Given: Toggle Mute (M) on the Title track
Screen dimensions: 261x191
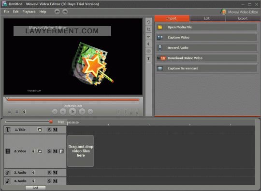Looking at the screenshot, I should pos(55,130).
